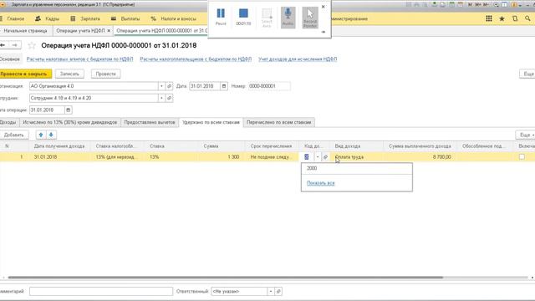
Task: Click the Номер input field
Action: 269,86
